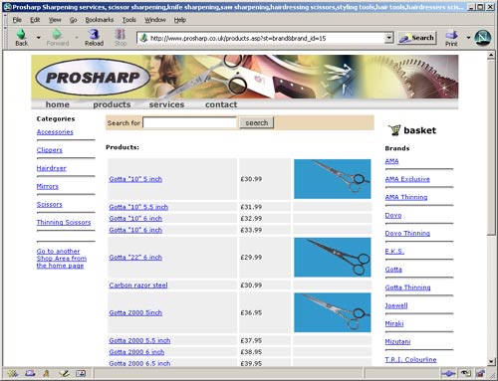Click the Gotta 2000 5inch product link
Viewport: 498px width, 381px height.
135,312
